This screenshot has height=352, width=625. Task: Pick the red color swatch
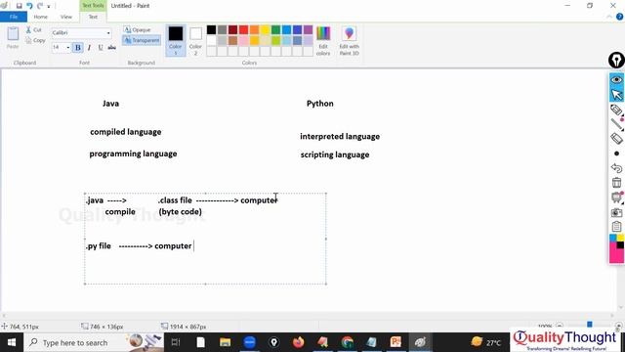tap(243, 29)
